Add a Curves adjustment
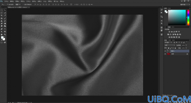 174,32
